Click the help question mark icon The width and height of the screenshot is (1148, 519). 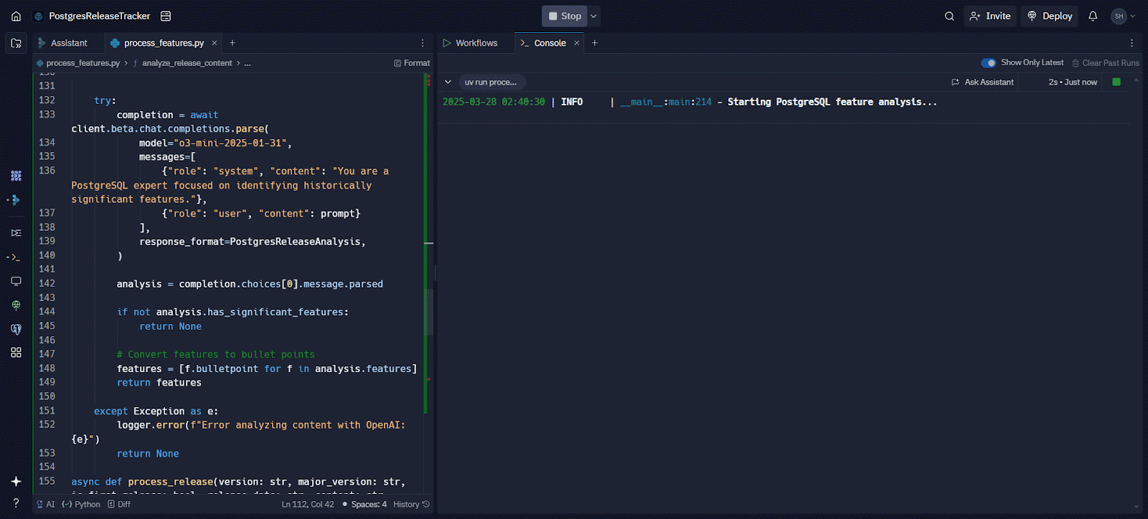pyautogui.click(x=16, y=503)
